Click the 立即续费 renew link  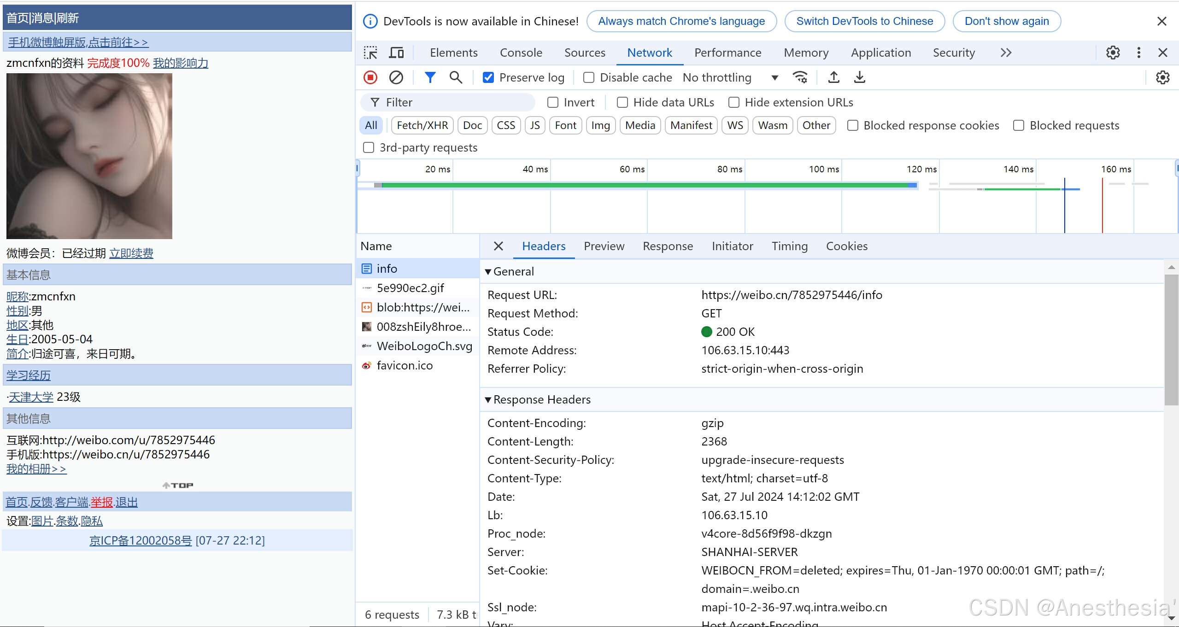[x=131, y=253]
